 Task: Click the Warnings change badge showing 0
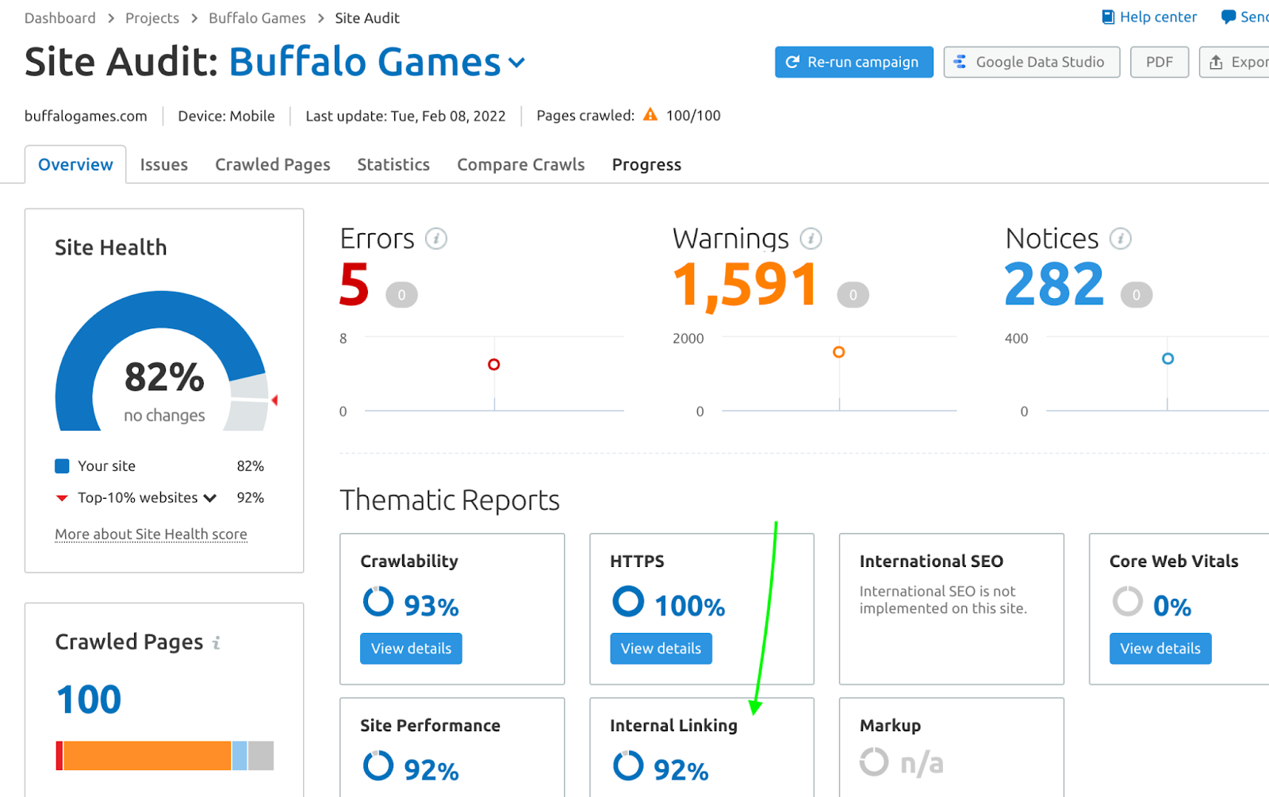(x=853, y=295)
